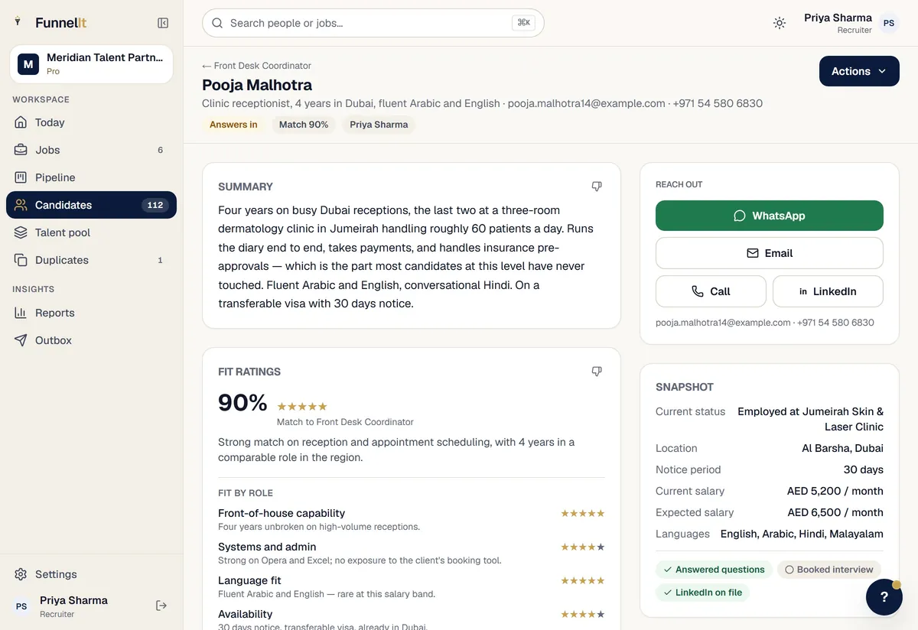Click the candidate name Pooja Malhotra heading

[x=257, y=85]
